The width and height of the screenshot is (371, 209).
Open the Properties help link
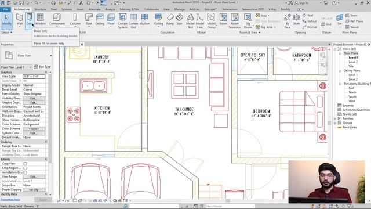coord(10,200)
